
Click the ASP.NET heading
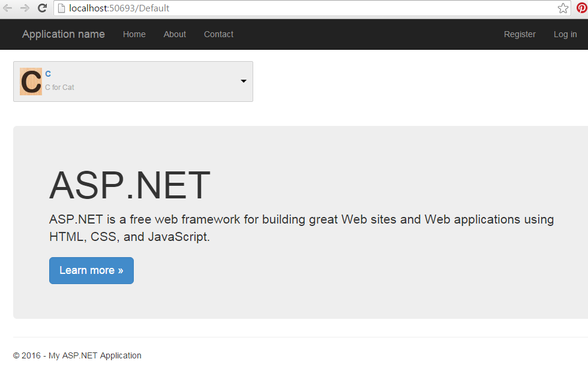(x=130, y=185)
